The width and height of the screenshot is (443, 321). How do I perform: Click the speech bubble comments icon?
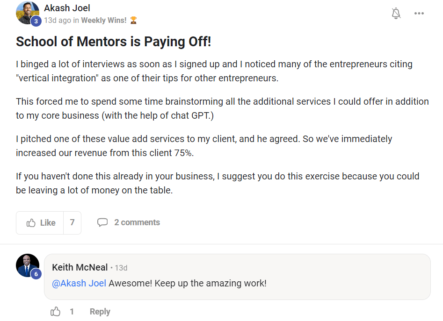pos(102,222)
